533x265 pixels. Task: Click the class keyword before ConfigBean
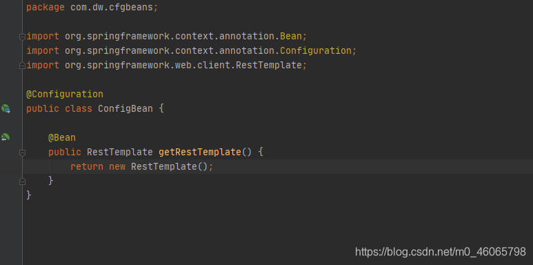click(x=79, y=108)
